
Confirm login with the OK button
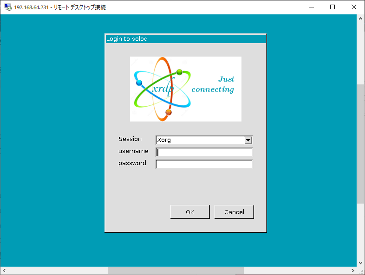190,212
